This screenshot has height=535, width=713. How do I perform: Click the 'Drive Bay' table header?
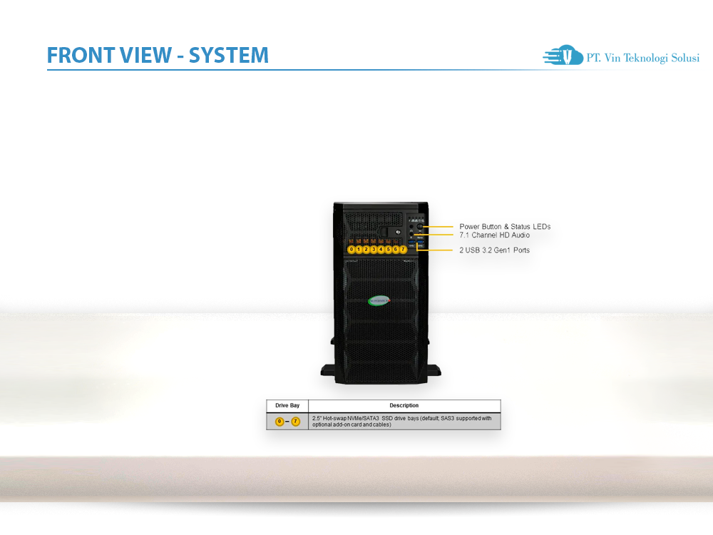287,405
